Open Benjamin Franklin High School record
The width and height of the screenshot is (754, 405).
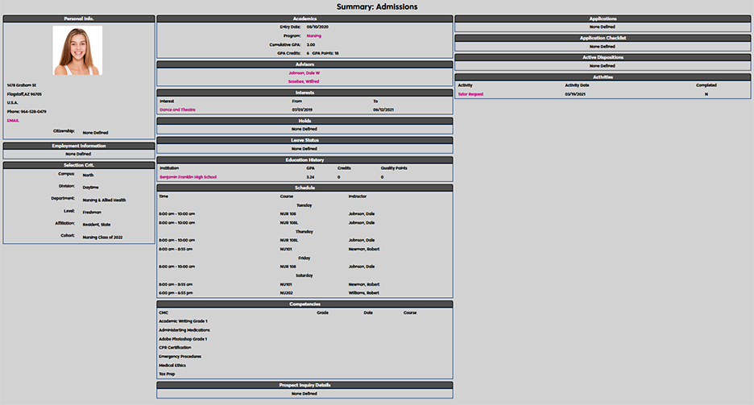[188, 176]
